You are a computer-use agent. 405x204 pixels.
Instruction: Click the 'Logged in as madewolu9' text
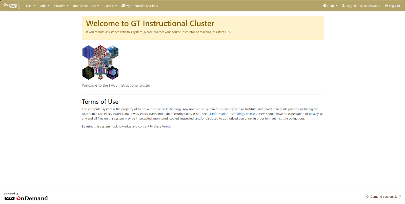coord(361,6)
